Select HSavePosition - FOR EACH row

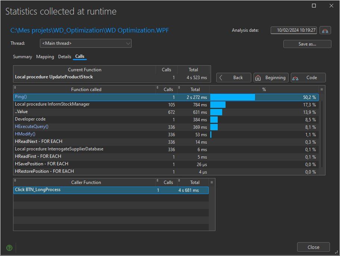pos(166,164)
